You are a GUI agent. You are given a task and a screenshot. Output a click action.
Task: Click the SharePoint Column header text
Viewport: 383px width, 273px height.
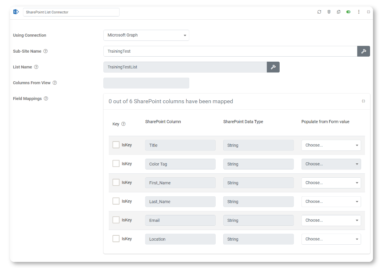(x=163, y=121)
